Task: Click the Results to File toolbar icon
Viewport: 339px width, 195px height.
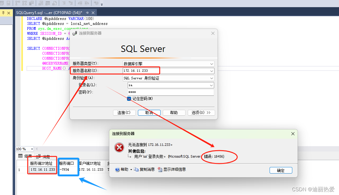Action: tap(55, 3)
